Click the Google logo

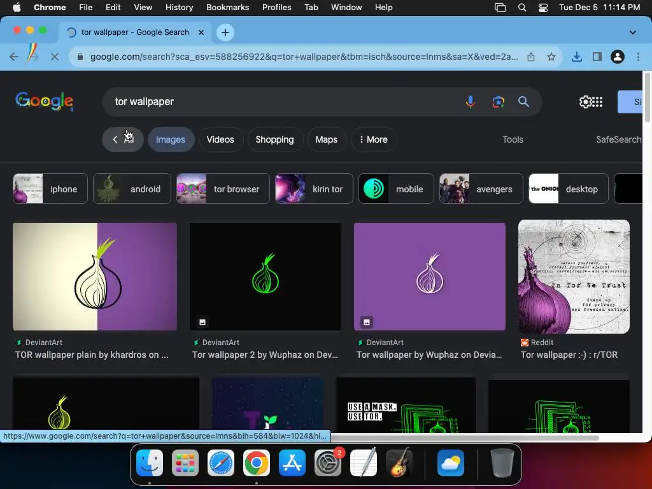pos(45,101)
